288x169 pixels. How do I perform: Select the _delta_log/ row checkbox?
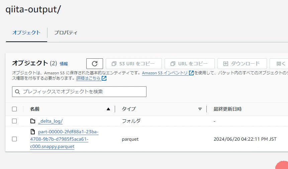pos(14,121)
